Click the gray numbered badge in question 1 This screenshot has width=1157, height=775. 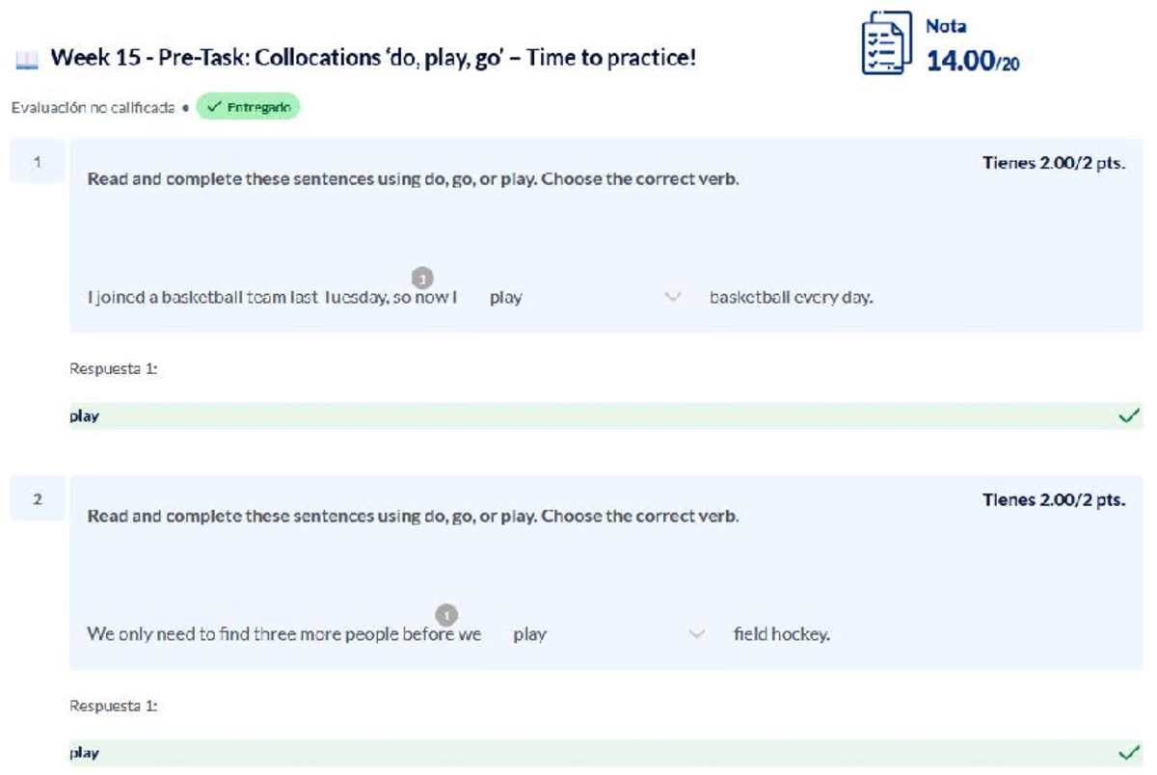422,277
